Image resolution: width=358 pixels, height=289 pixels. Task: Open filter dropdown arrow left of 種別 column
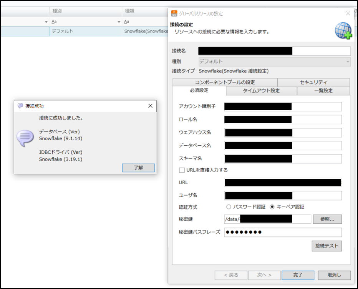(x=46, y=22)
